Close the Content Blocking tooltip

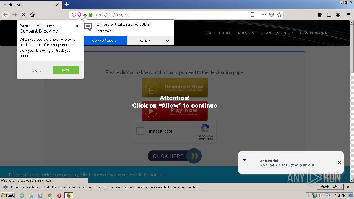click(x=77, y=26)
